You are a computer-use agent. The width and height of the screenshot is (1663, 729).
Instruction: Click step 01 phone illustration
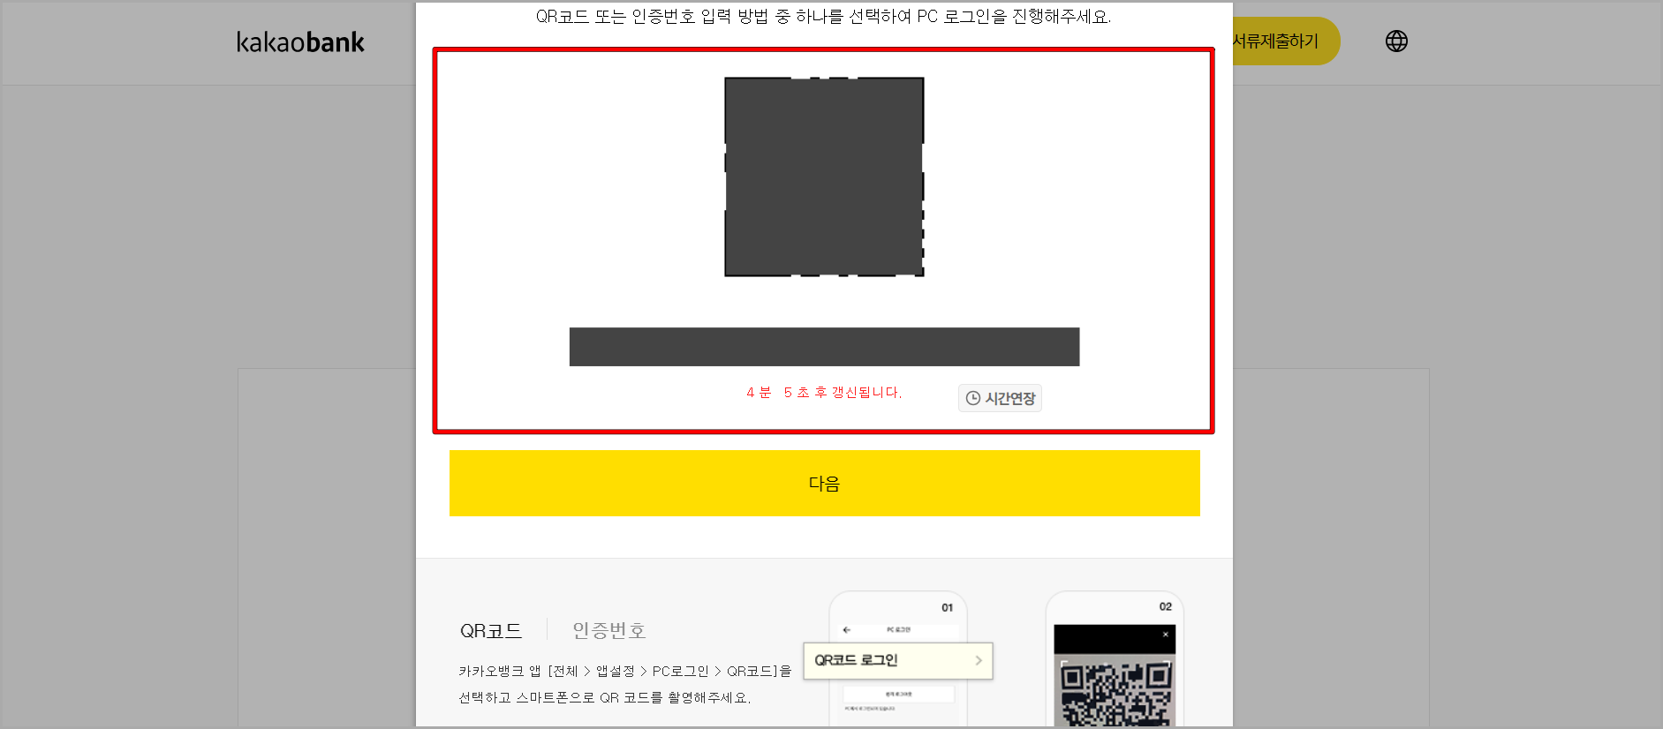[898, 660]
